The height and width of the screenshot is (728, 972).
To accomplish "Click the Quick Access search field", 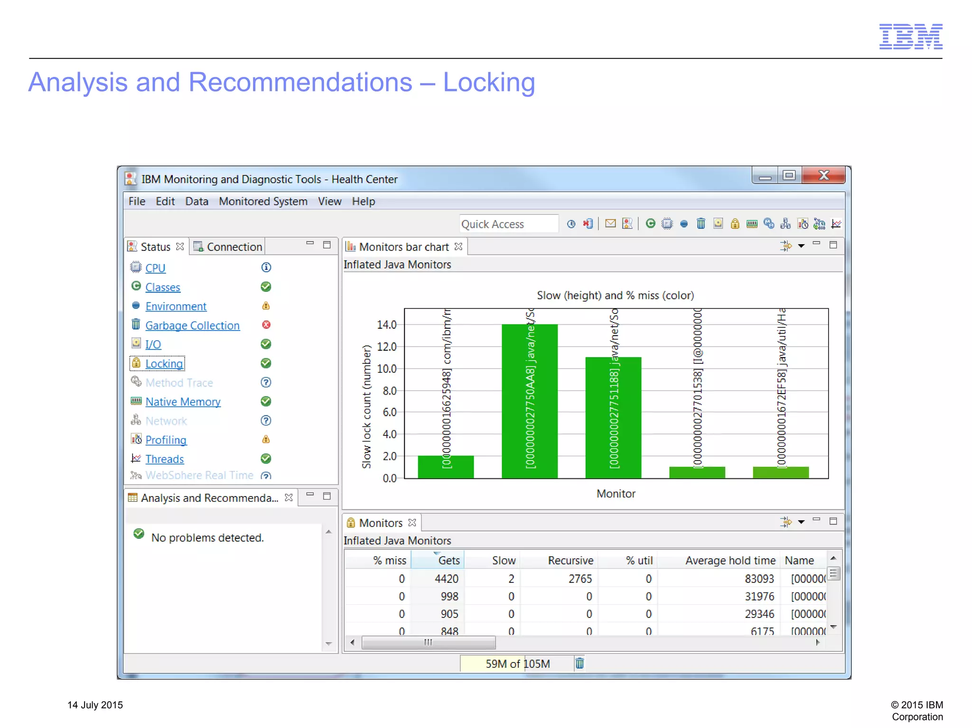I will pos(508,224).
